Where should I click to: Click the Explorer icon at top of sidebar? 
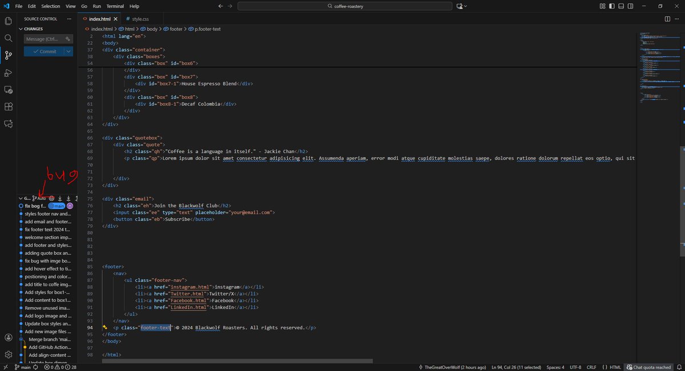[x=8, y=21]
